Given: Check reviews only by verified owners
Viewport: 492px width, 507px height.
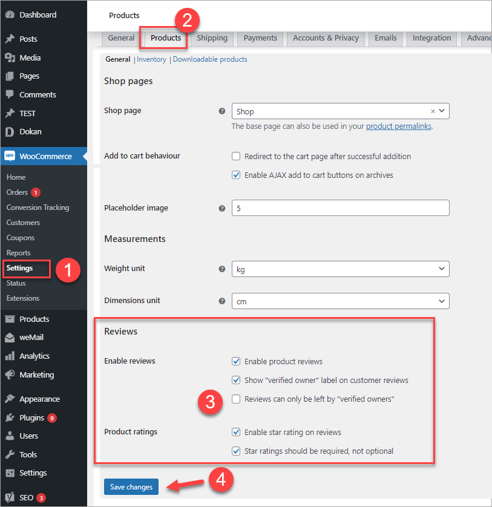Looking at the screenshot, I should pyautogui.click(x=236, y=399).
